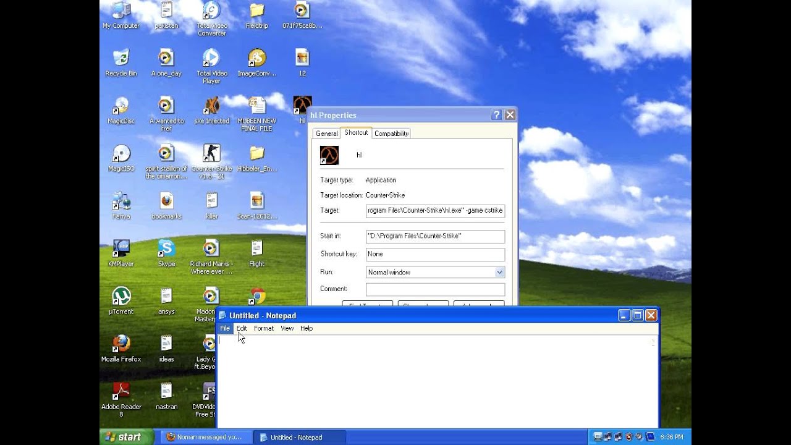Click the Target field in hl Properties
Screen dimensions: 791x445
(x=435, y=211)
